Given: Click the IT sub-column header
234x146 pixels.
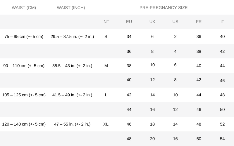Looking at the screenshot, I should 222,22.
